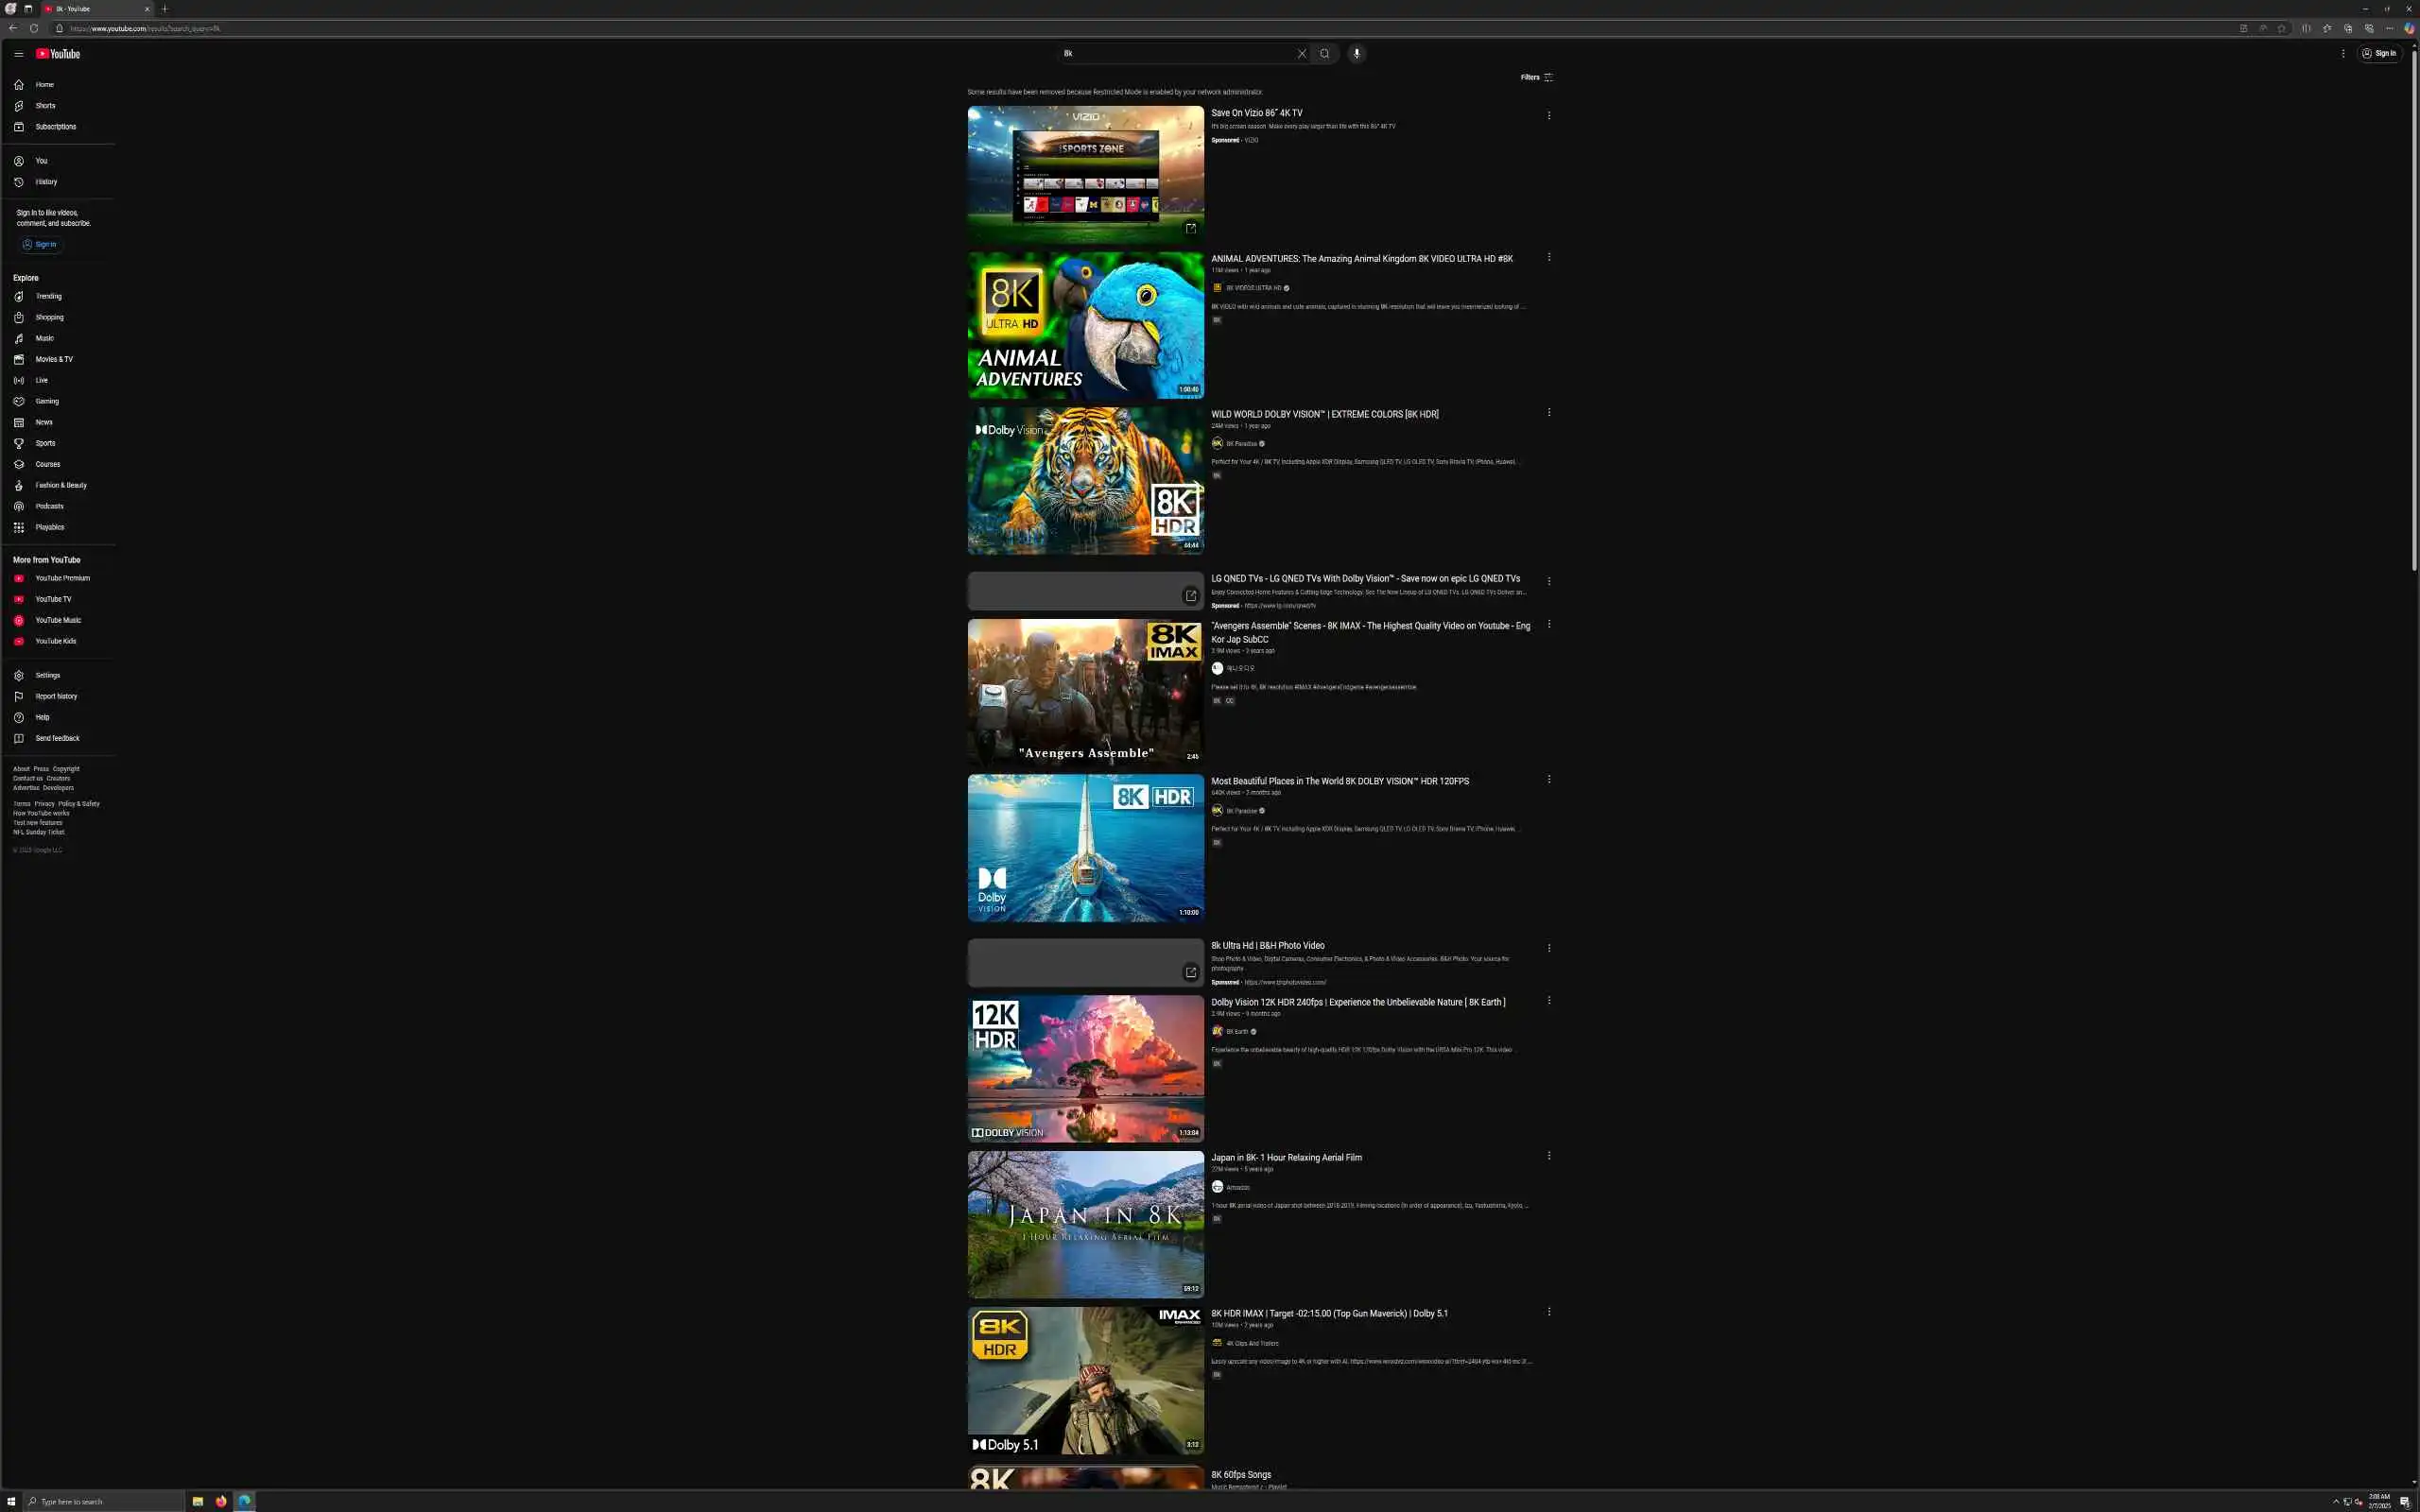Open settings kebab menu near Sign in

click(x=2342, y=54)
